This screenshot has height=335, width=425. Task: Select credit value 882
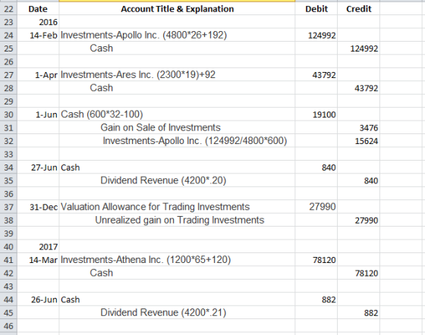358,313
